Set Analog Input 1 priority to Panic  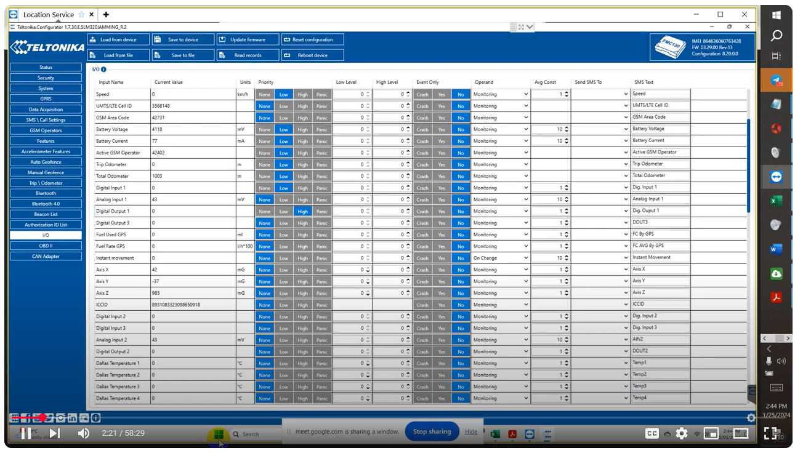pyautogui.click(x=321, y=199)
